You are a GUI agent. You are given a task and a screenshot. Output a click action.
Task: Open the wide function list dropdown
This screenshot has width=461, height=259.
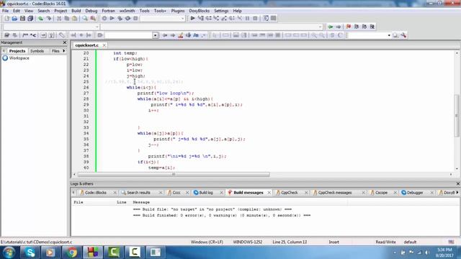pyautogui.click(x=320, y=27)
